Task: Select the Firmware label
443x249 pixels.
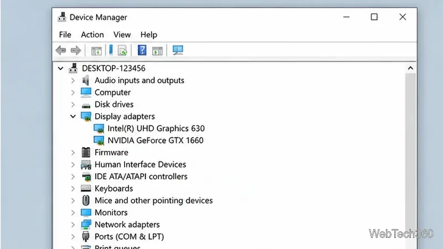Action: point(111,153)
